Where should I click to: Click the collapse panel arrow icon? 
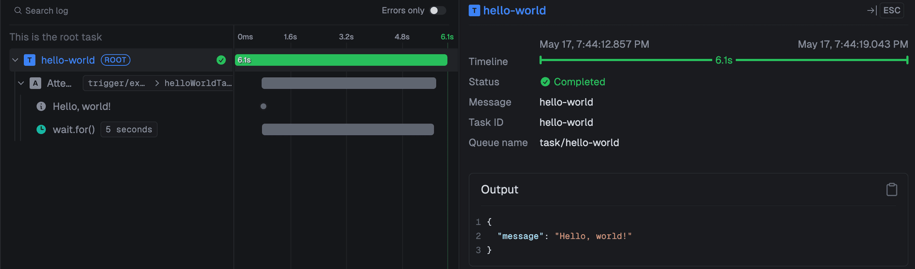[872, 10]
